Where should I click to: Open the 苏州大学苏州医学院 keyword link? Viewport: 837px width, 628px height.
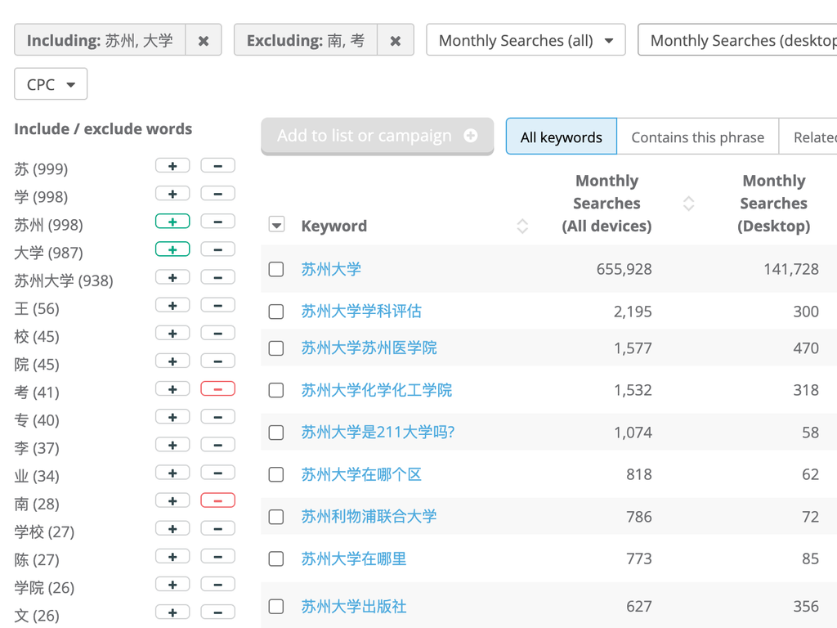(369, 348)
